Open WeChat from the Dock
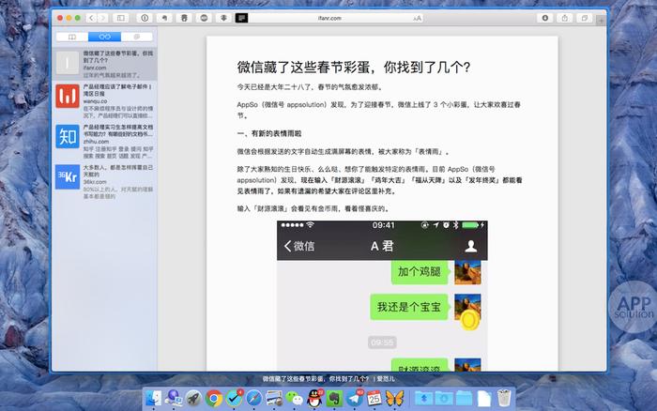This screenshot has width=657, height=411. (x=294, y=399)
